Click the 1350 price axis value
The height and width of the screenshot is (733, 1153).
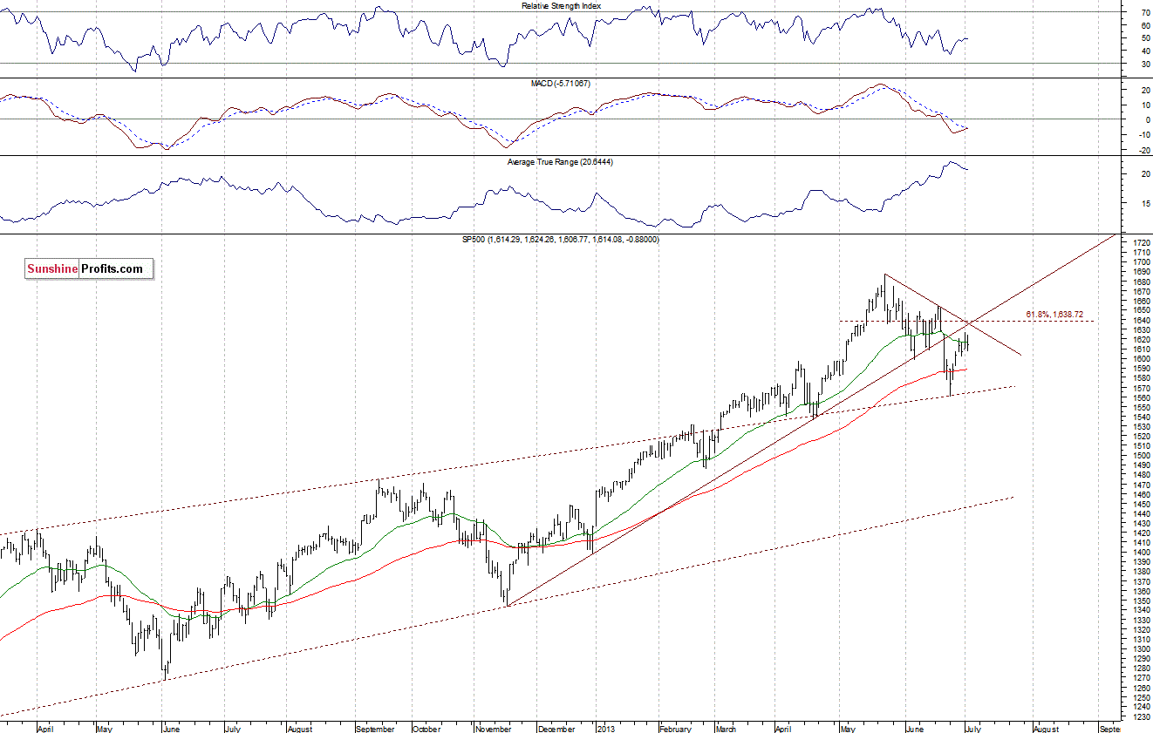pos(1140,601)
